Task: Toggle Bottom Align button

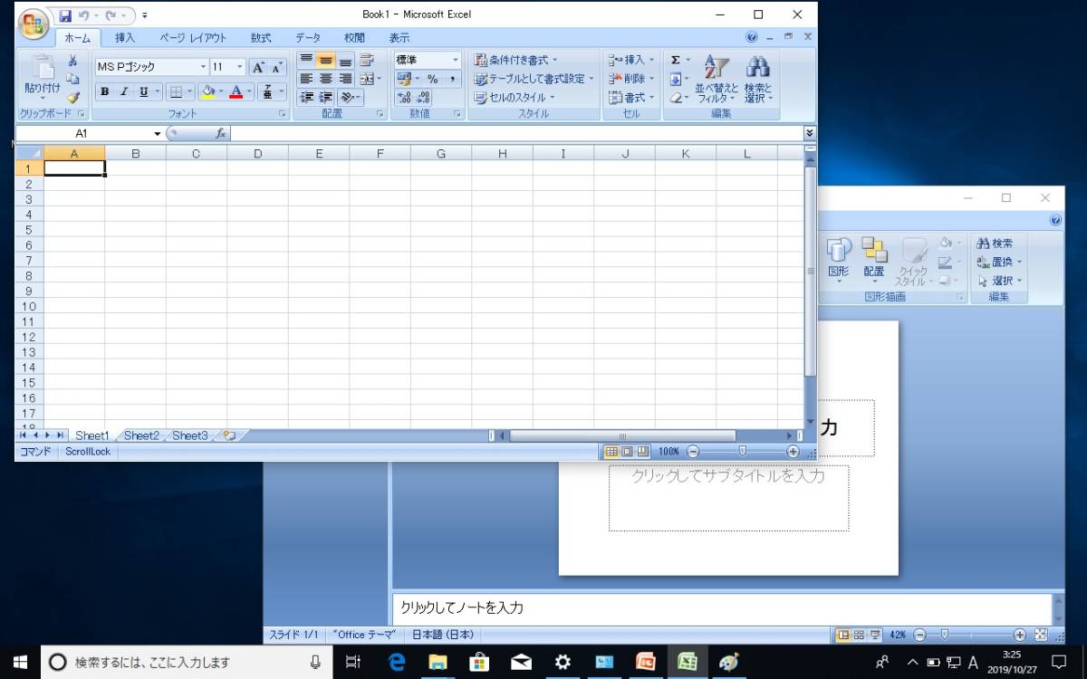Action: click(345, 61)
